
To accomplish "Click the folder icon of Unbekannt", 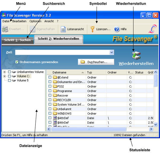I will coord(55,109).
